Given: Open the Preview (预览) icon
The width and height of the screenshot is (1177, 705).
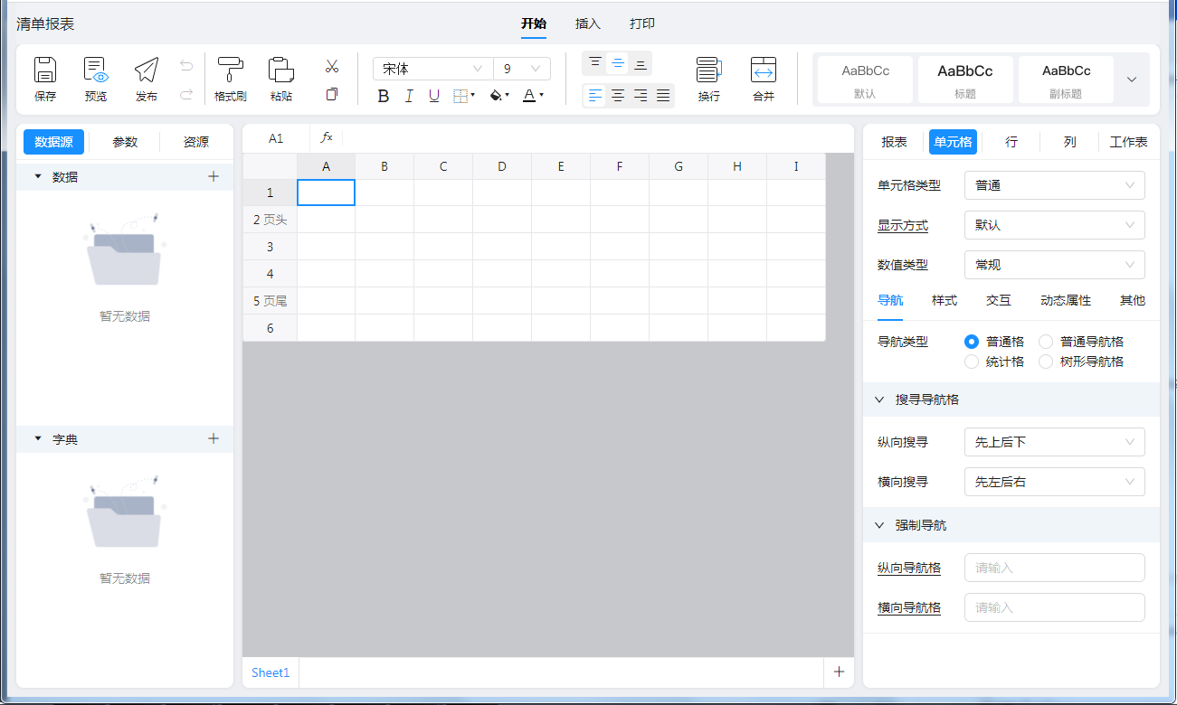Looking at the screenshot, I should 95,70.
